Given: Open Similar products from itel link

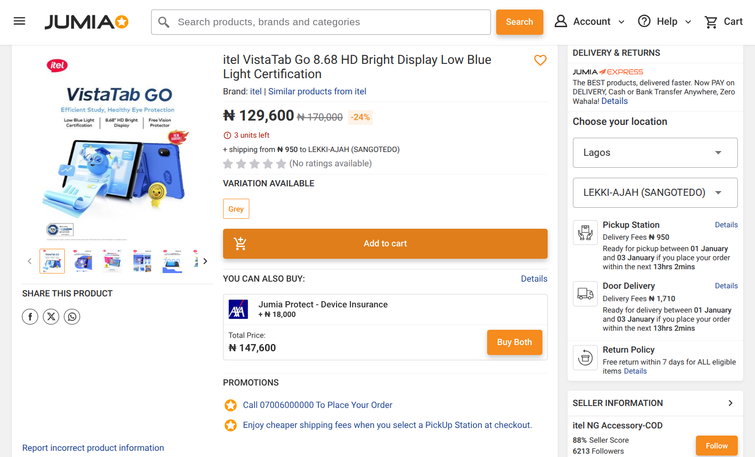Looking at the screenshot, I should pyautogui.click(x=317, y=91).
